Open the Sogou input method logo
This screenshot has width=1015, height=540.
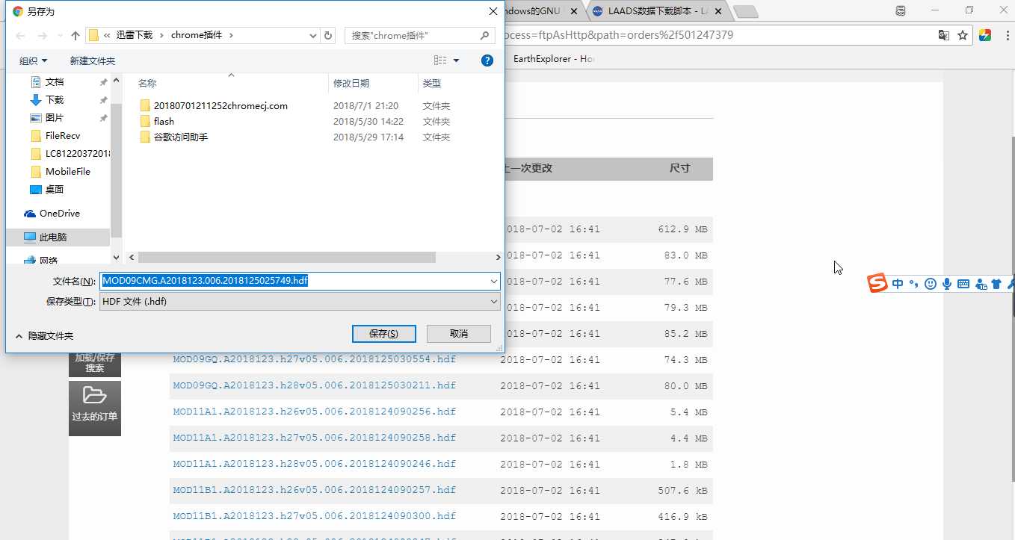point(877,284)
